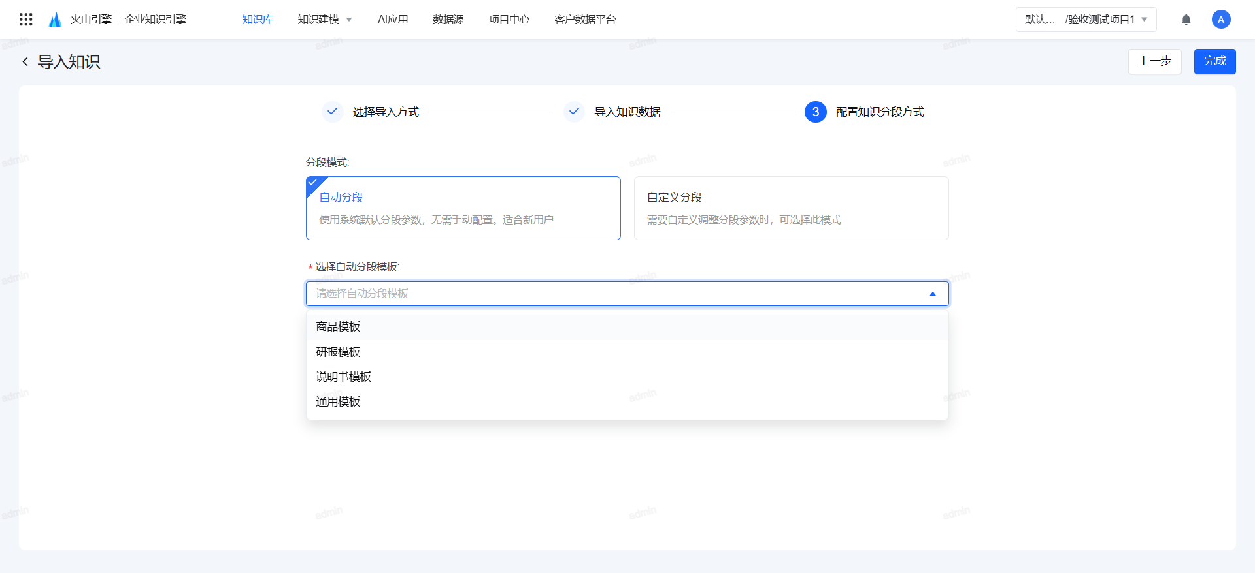Image resolution: width=1255 pixels, height=573 pixels.
Task: Click the step 3 number circle
Action: (x=815, y=112)
